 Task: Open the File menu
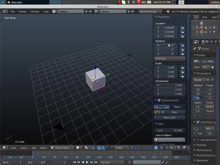pos(13,11)
